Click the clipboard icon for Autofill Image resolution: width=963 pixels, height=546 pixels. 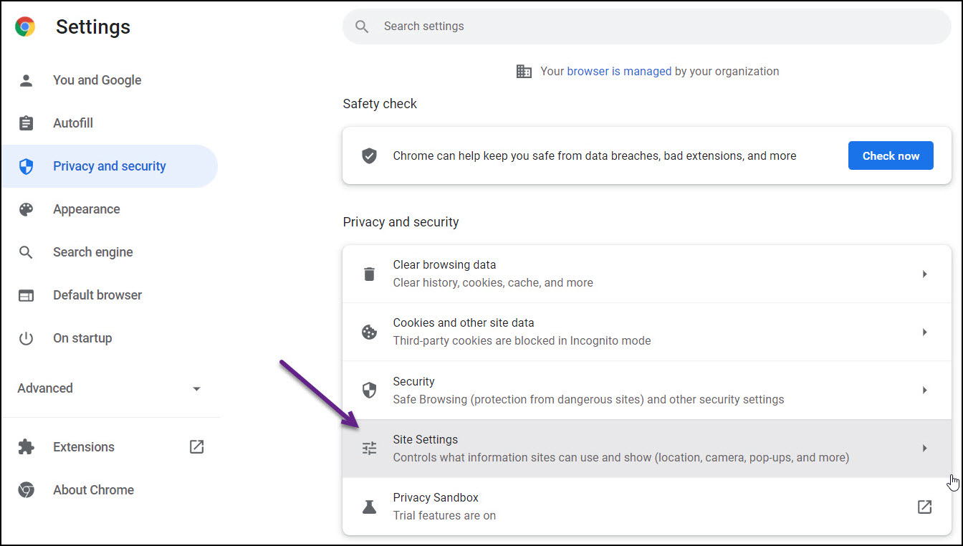pos(27,123)
